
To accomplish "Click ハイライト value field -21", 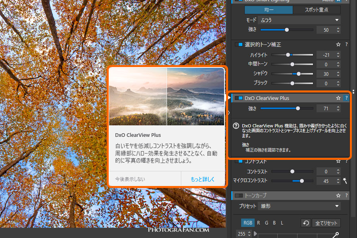I will click(326, 55).
